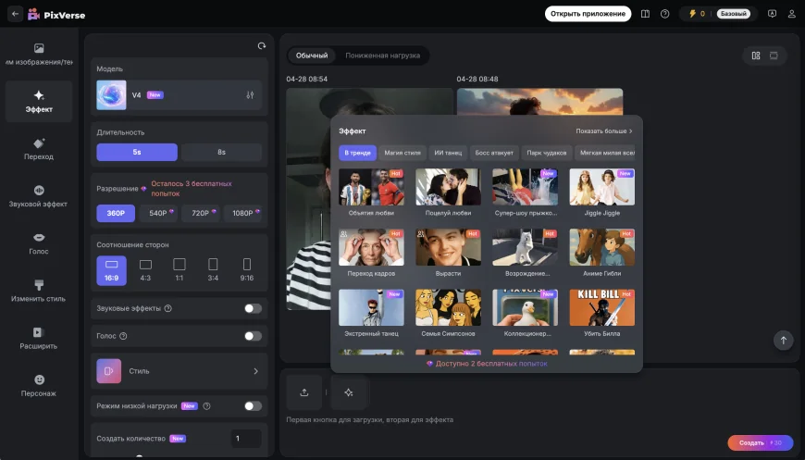805x460 pixels.
Task: Click the scroll-to-top arrow button
Action: coord(783,341)
